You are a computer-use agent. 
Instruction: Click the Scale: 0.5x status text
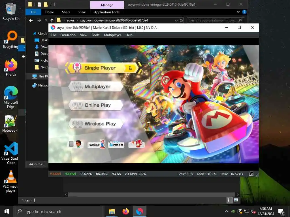(185, 174)
